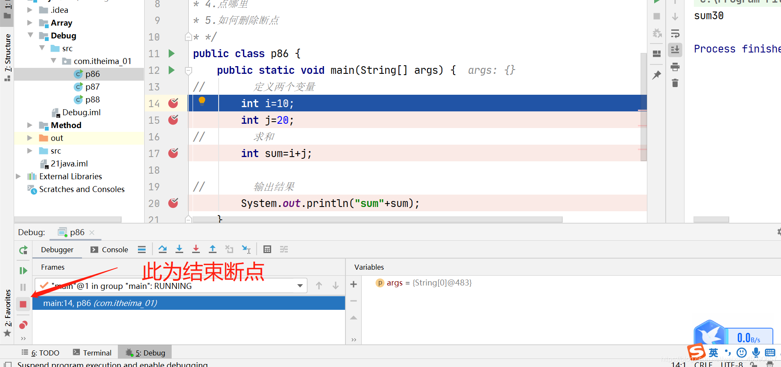
Task: Click scroll to end console icon
Action: click(675, 50)
